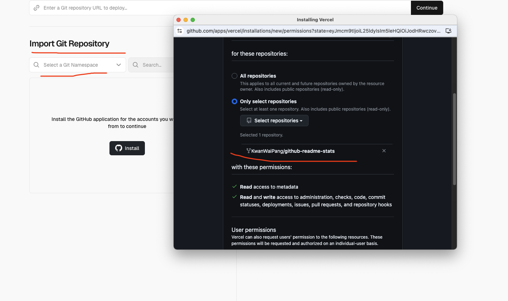Image resolution: width=508 pixels, height=301 pixels.
Task: Click the chevron arrow of Git Namespace selector
Action: [x=119, y=65]
